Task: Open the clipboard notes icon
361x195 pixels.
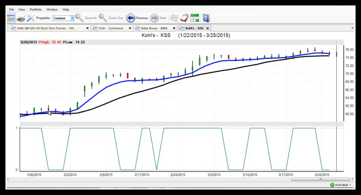Action: point(184,18)
